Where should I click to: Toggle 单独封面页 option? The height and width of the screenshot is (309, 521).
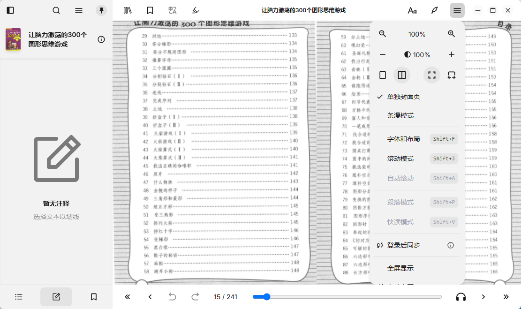[x=417, y=97]
